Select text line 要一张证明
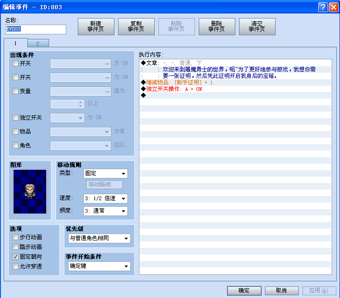Image resolution: width=340 pixels, height=298 pixels. [235, 76]
